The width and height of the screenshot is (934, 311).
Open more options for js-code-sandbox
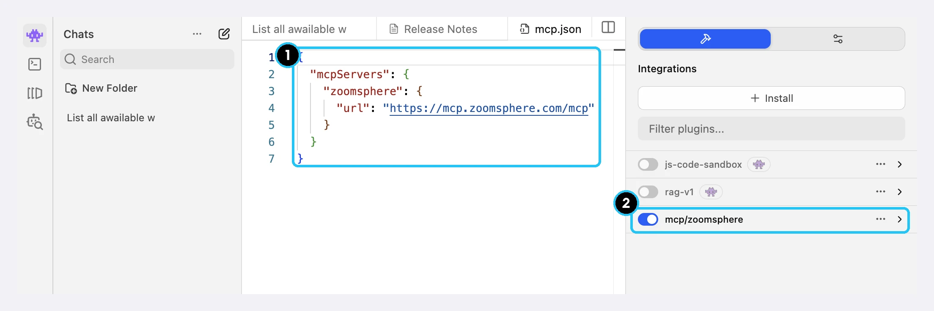(x=881, y=164)
